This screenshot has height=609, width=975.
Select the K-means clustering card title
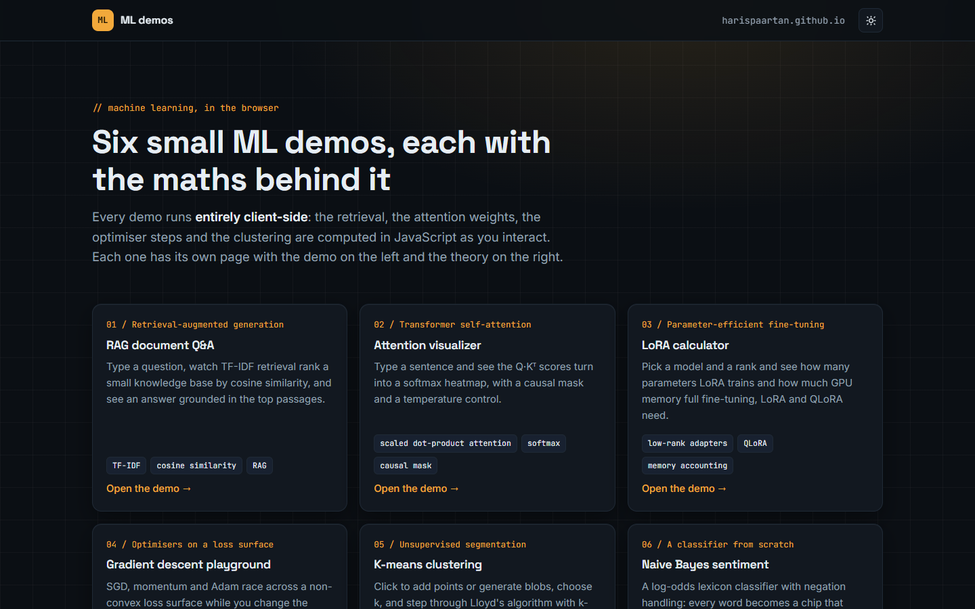pos(428,564)
